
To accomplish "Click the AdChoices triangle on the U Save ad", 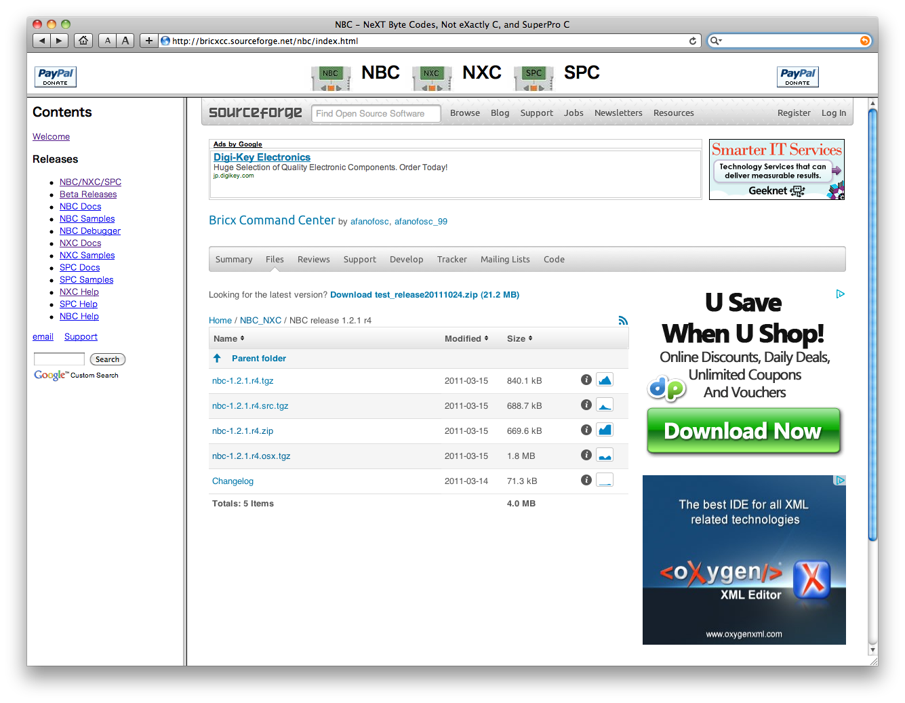I will pyautogui.click(x=841, y=294).
